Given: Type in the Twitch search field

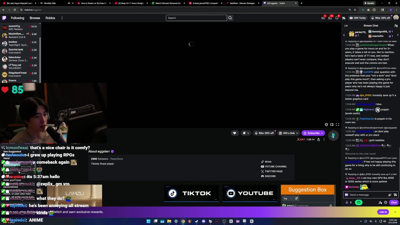Looking at the screenshot, I should pyautogui.click(x=196, y=18).
